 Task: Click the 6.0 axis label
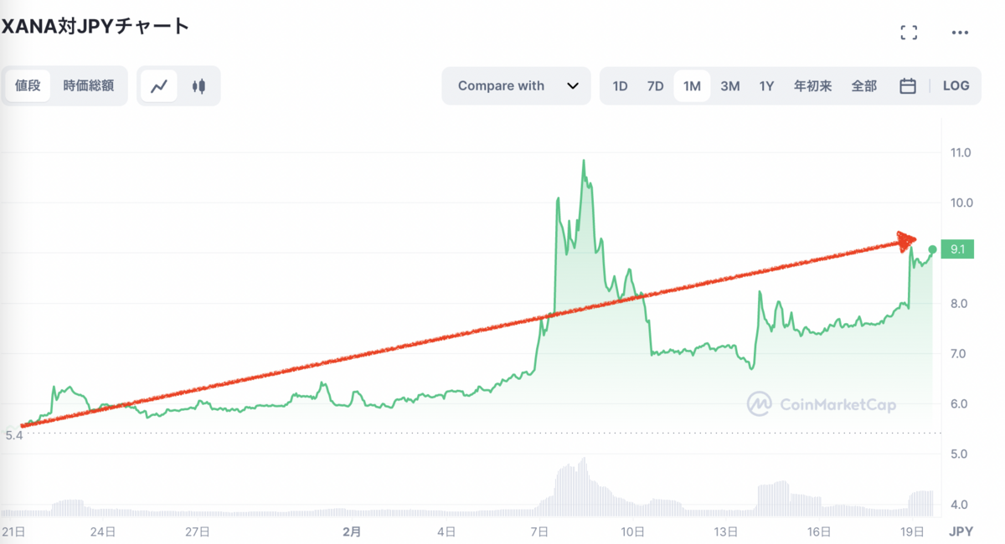click(960, 403)
